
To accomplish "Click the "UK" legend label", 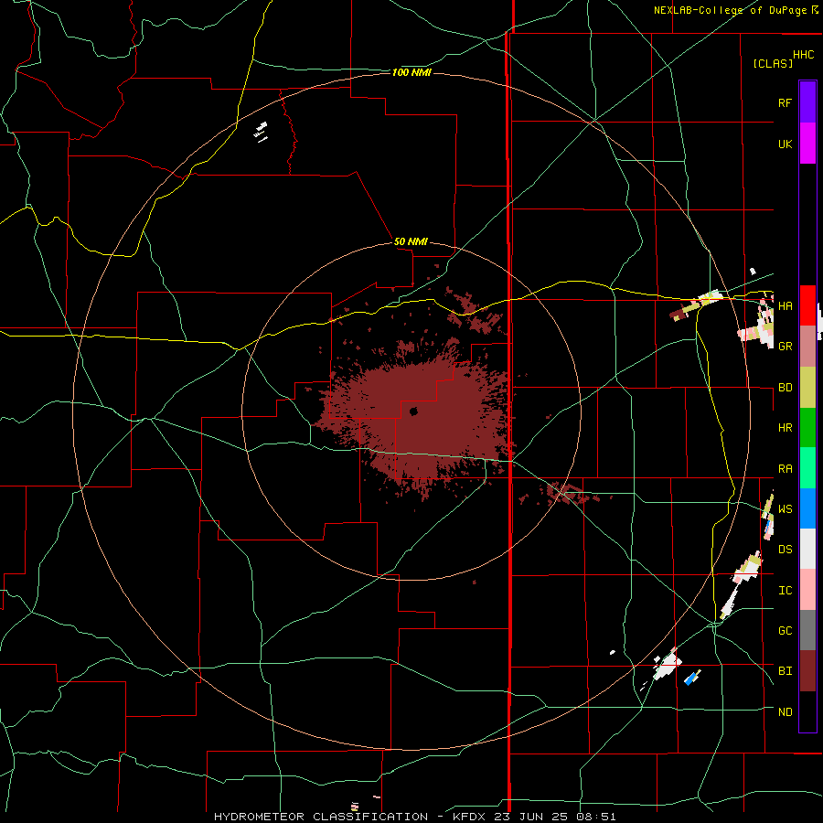I will click(785, 144).
